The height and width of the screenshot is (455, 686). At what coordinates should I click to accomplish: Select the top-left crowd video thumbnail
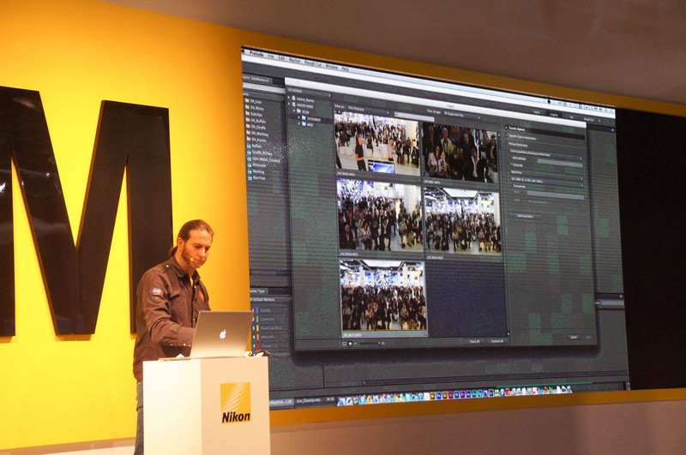(x=377, y=144)
